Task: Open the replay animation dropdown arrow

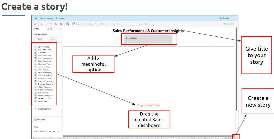Action: coord(53,24)
